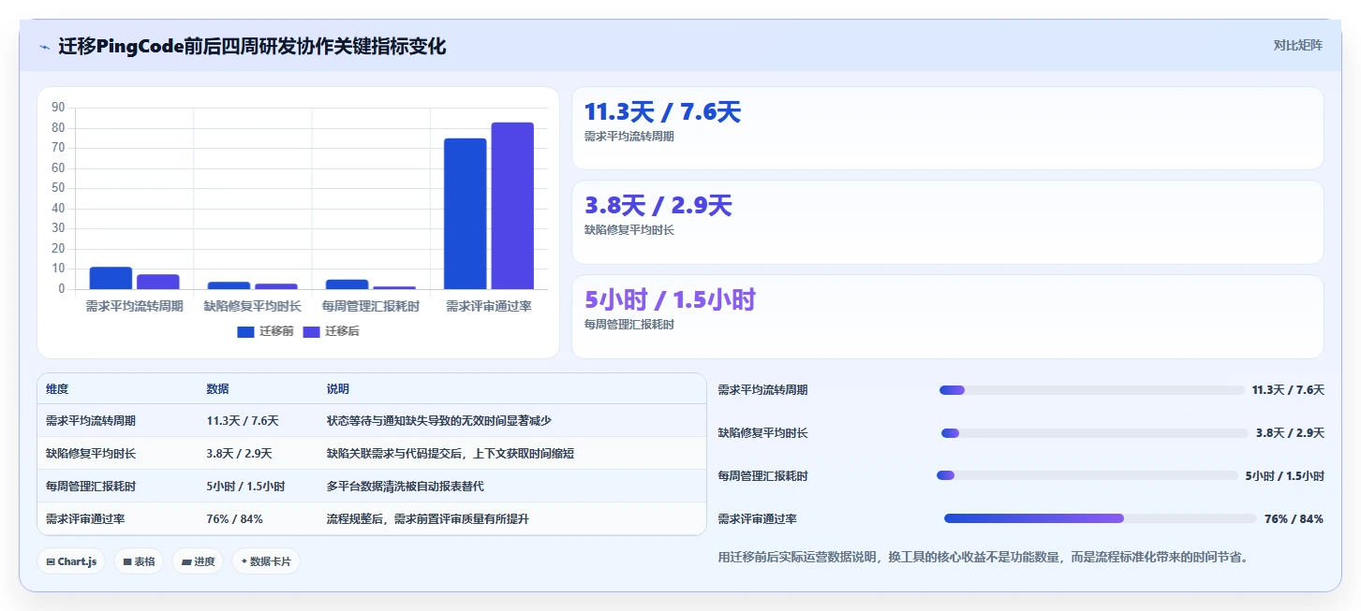Click the 维度 table column header
This screenshot has width=1361, height=611.
coord(57,389)
